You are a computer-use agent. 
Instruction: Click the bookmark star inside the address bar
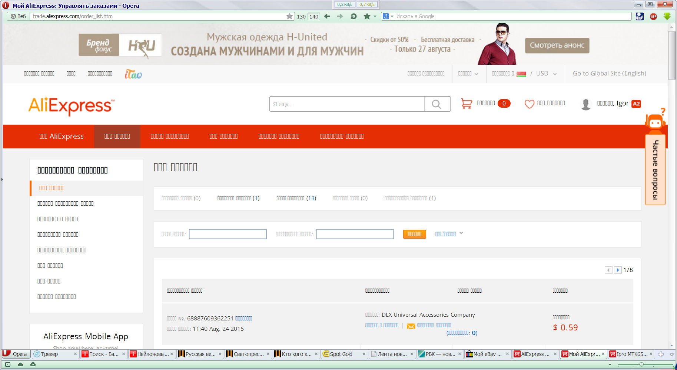[x=290, y=16]
